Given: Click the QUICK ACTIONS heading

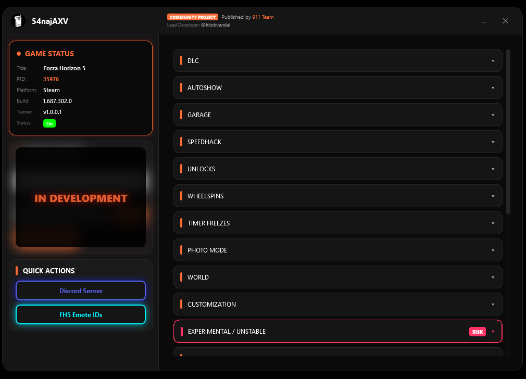Looking at the screenshot, I should click(x=48, y=271).
